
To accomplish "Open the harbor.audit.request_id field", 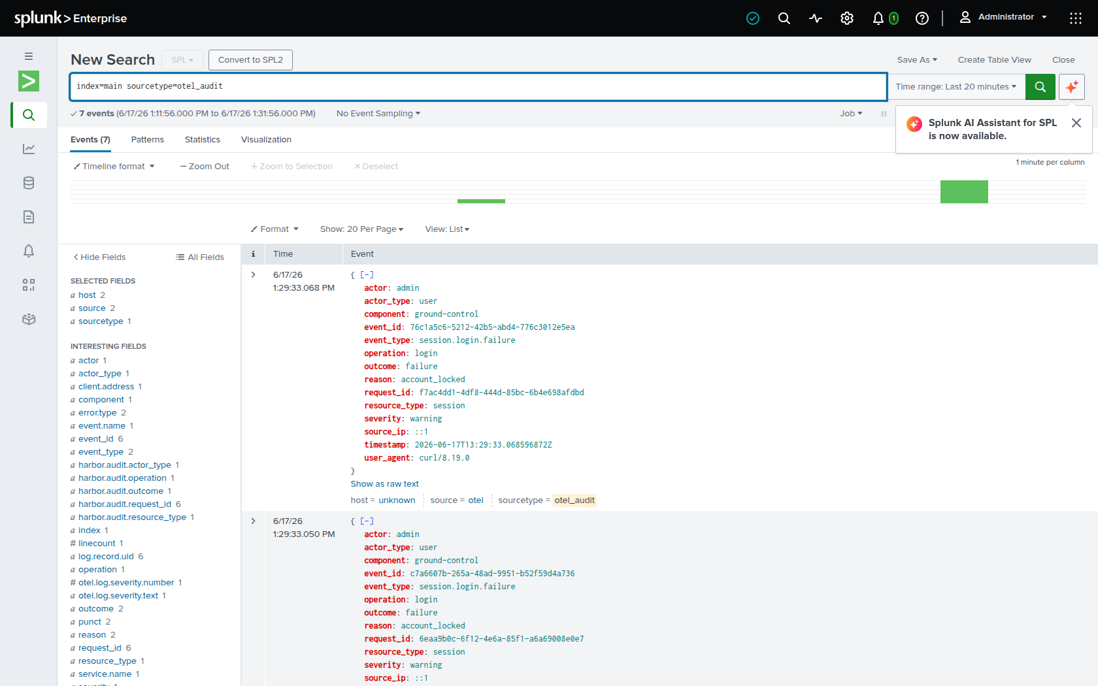I will pos(125,504).
